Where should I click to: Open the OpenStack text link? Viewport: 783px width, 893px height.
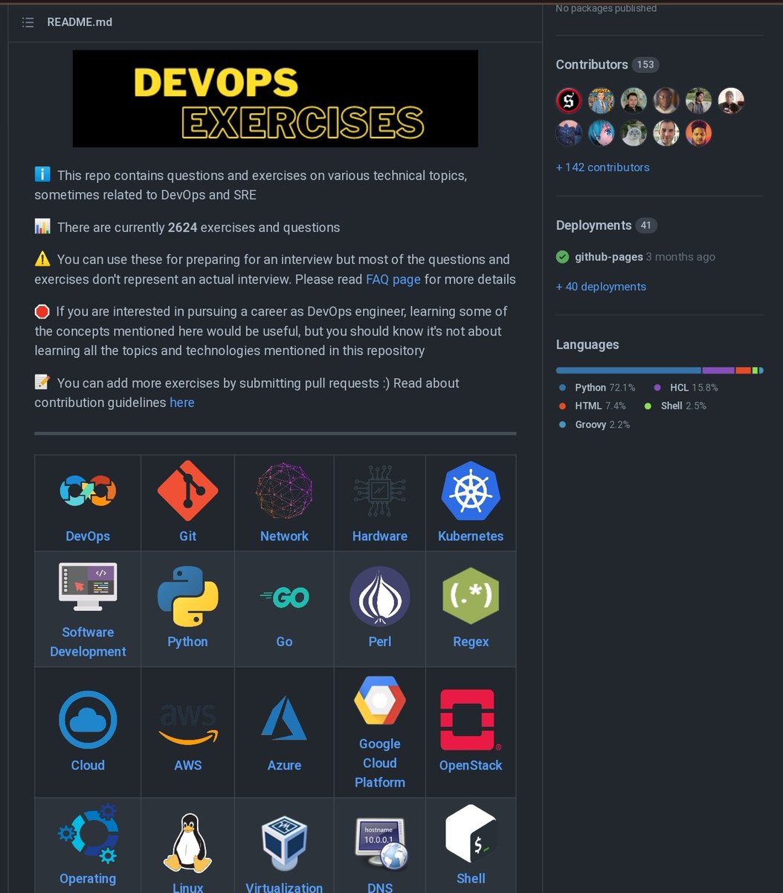(x=471, y=765)
